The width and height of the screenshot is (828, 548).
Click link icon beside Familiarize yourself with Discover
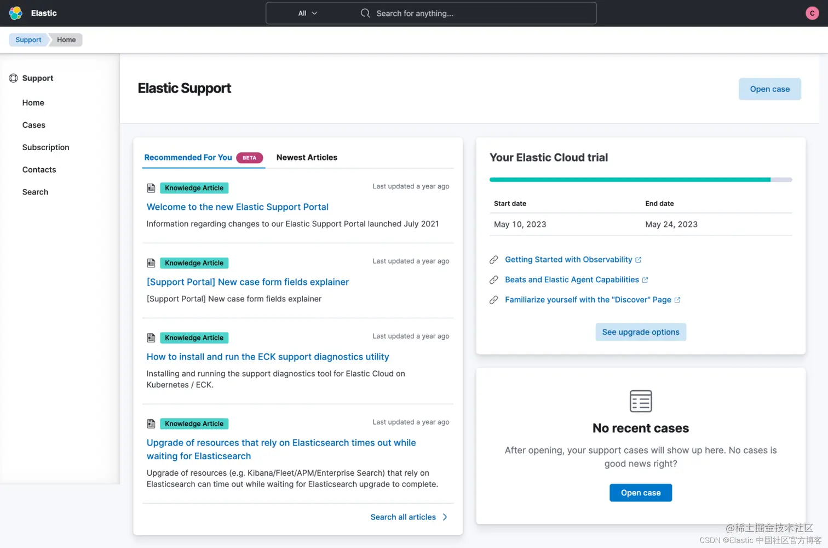click(494, 300)
